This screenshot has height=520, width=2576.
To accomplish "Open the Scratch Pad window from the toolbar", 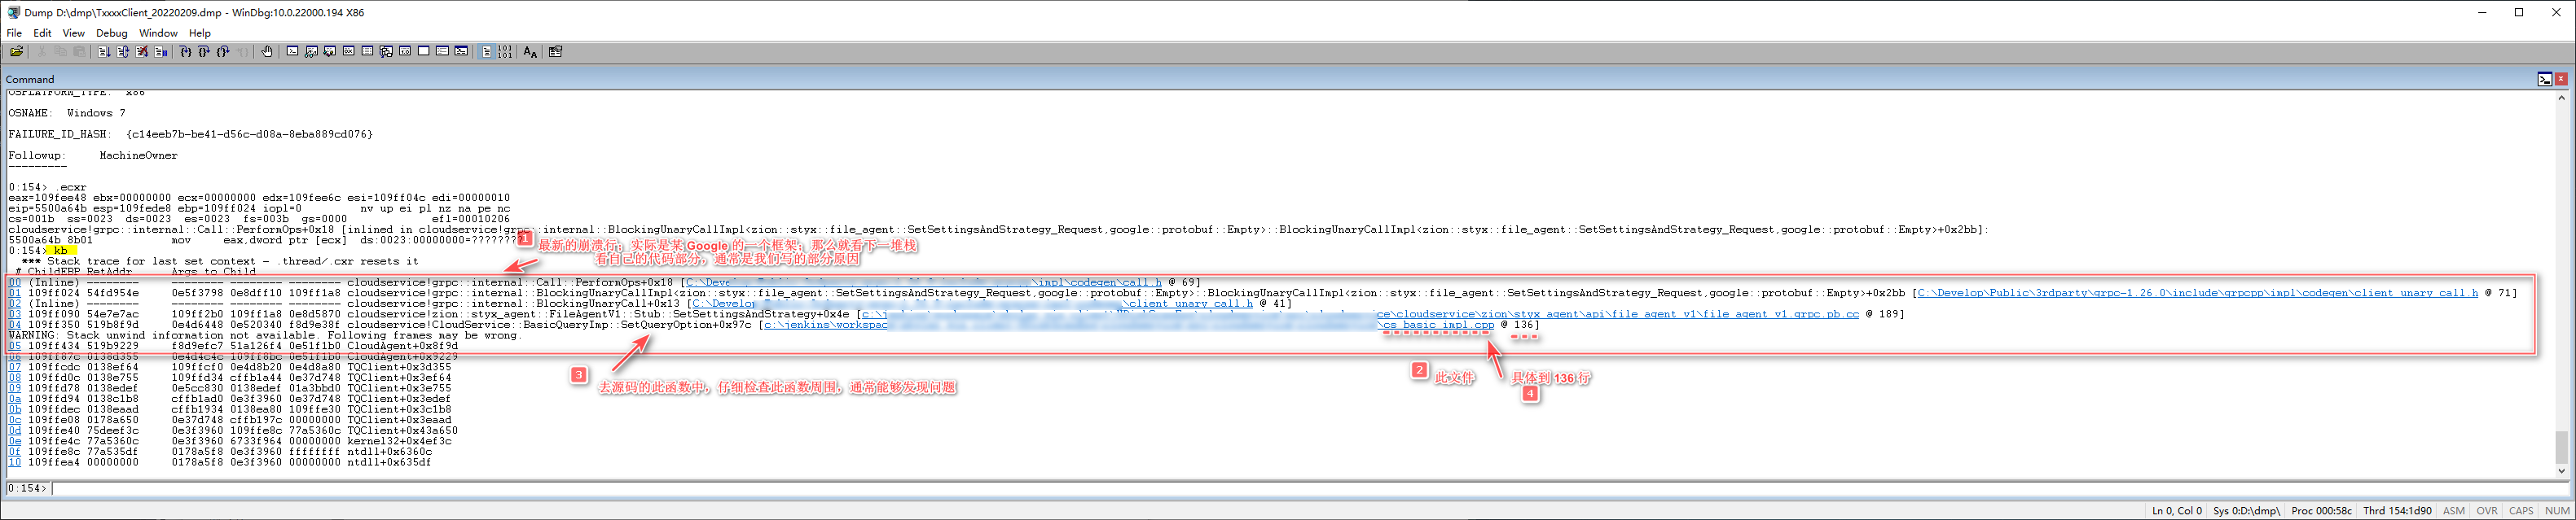I will pyautogui.click(x=424, y=51).
